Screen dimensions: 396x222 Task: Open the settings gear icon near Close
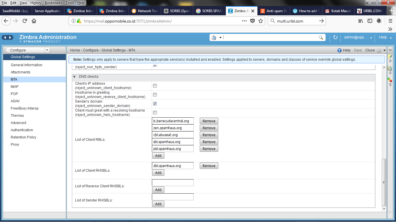(379, 50)
